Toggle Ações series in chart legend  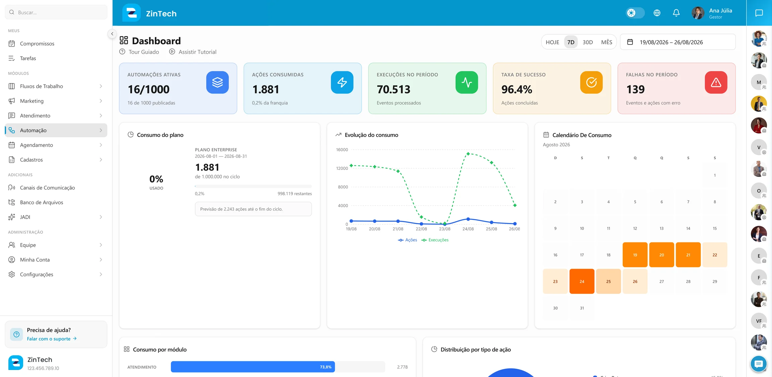click(x=407, y=240)
